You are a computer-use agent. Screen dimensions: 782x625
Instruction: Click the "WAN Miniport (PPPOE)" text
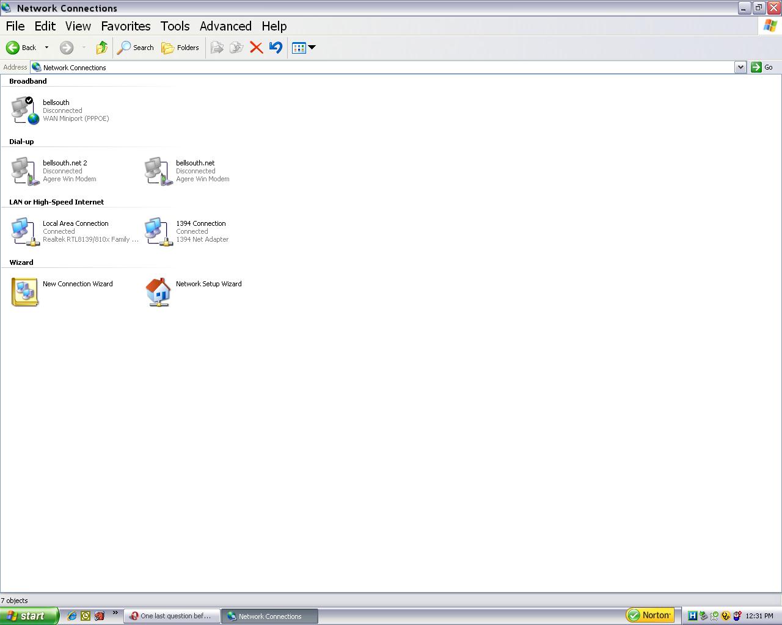[x=76, y=118]
